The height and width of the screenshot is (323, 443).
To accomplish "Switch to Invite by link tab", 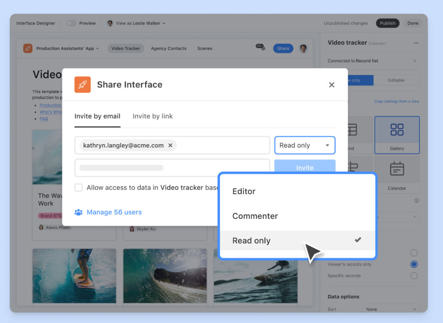I will 153,116.
